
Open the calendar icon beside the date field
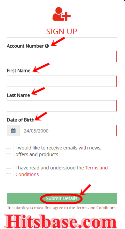tap(13, 130)
